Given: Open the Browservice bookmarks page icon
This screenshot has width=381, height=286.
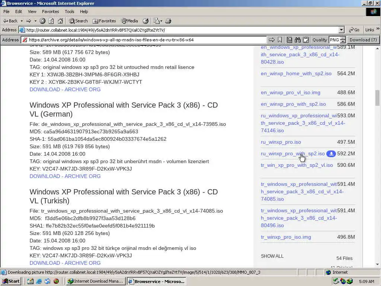Looking at the screenshot, I should tap(289, 40).
